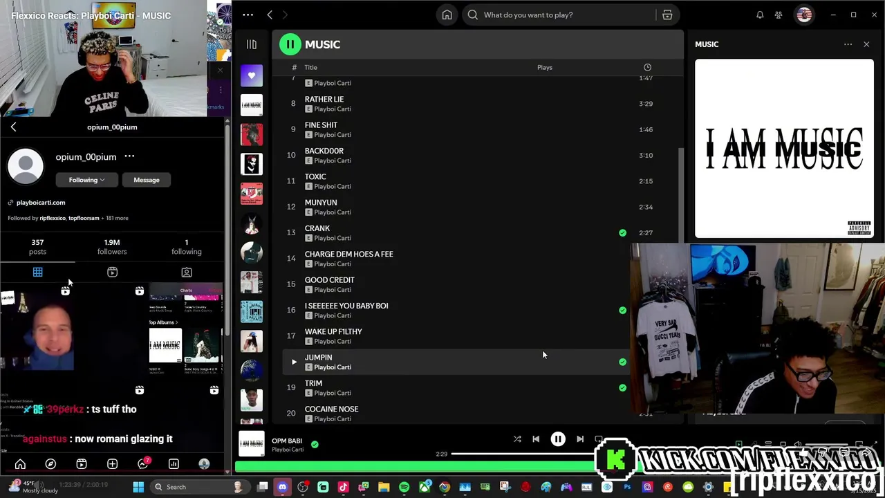
Task: Open the Playboi Carti artist link under OPM BABI
Action: 288,450
